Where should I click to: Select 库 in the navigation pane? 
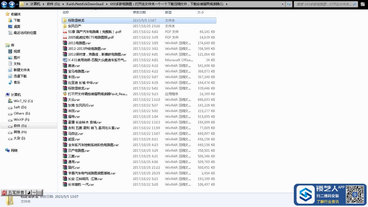(13, 45)
